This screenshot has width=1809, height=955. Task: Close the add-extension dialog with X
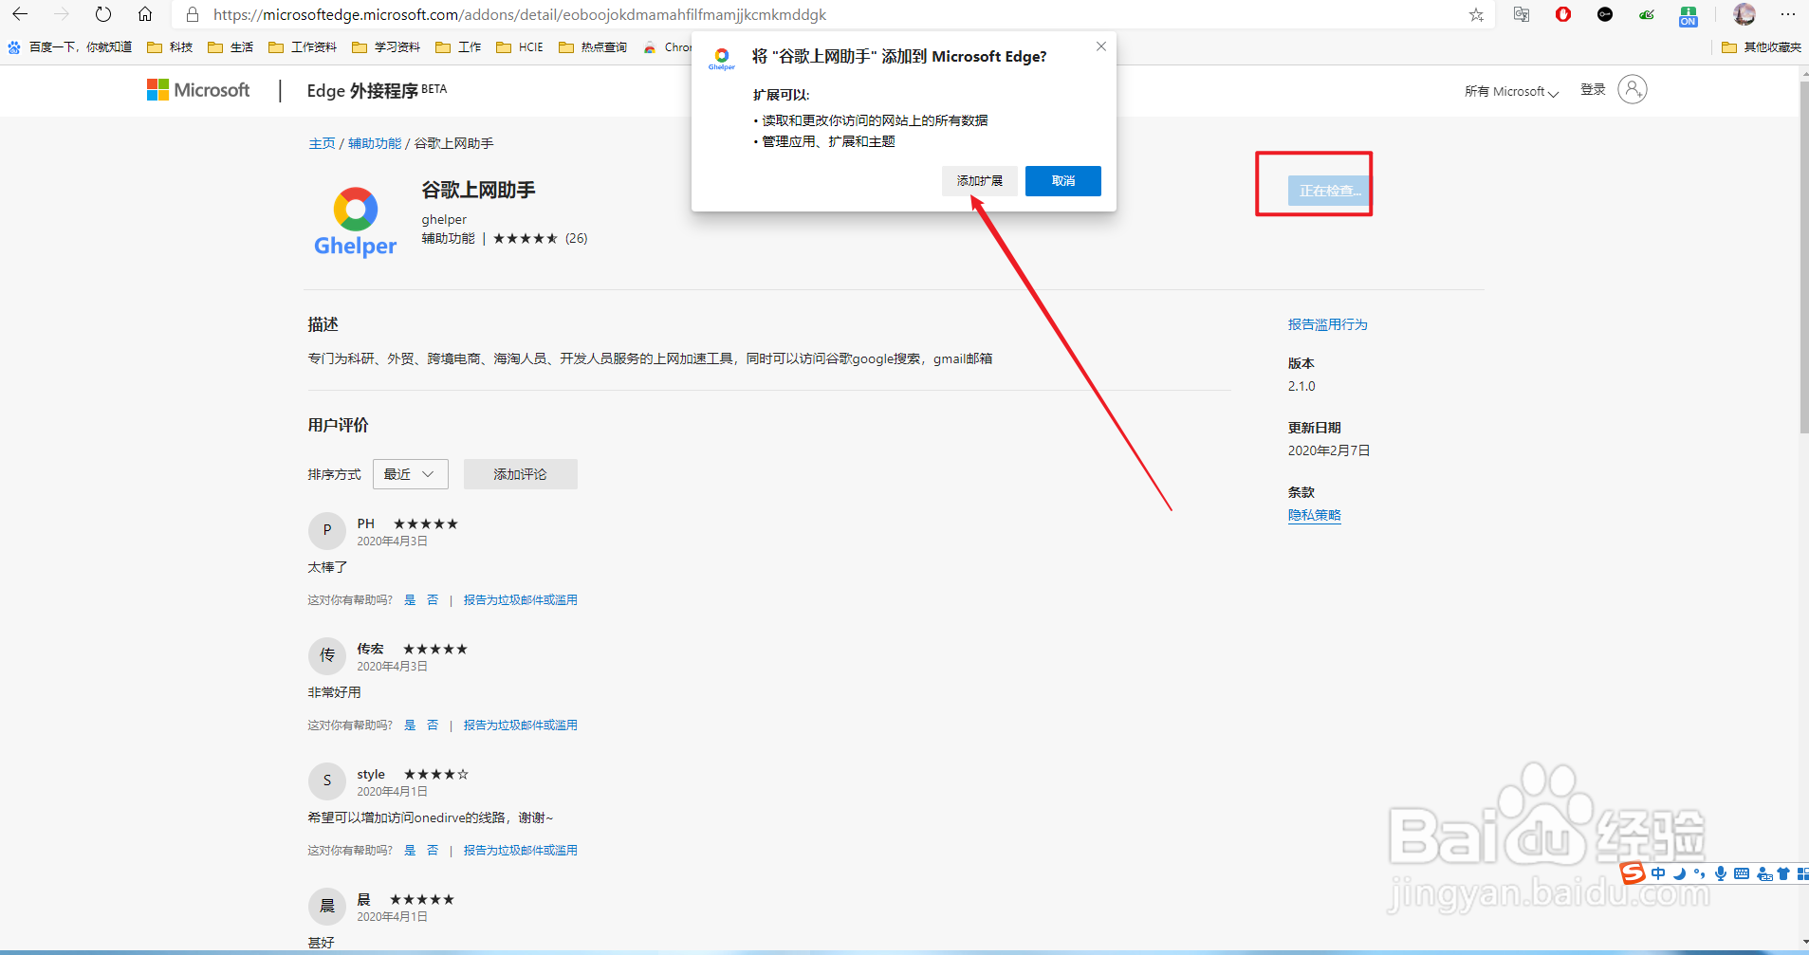[1101, 46]
